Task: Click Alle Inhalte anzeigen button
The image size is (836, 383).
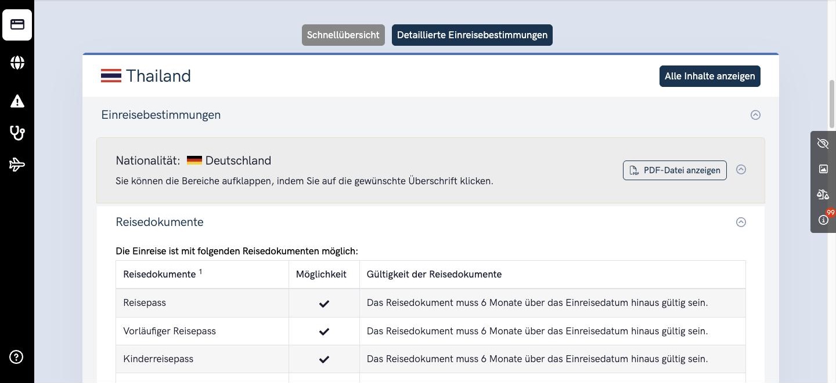Action: [709, 76]
